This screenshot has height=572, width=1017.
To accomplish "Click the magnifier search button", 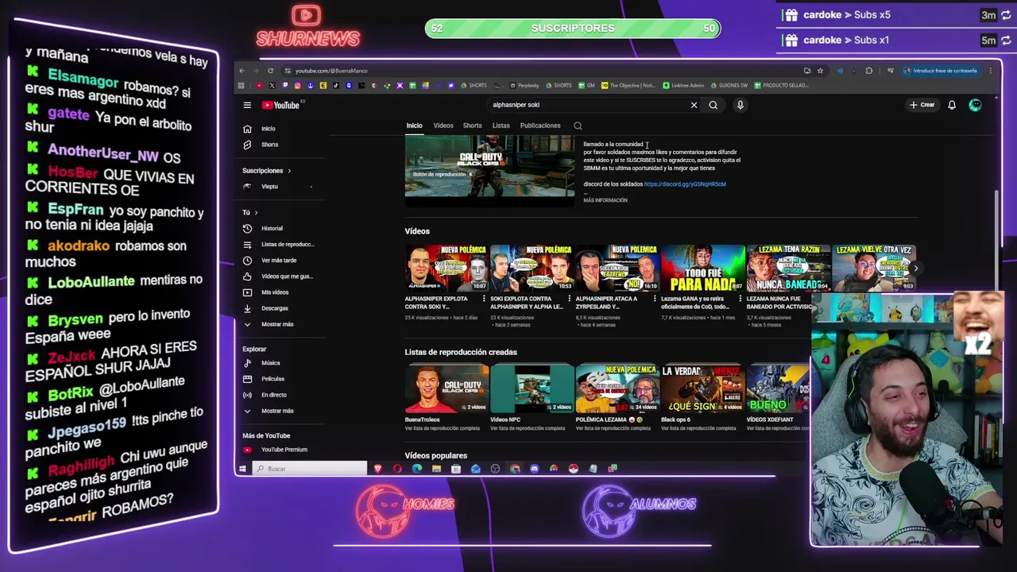I will (x=713, y=105).
